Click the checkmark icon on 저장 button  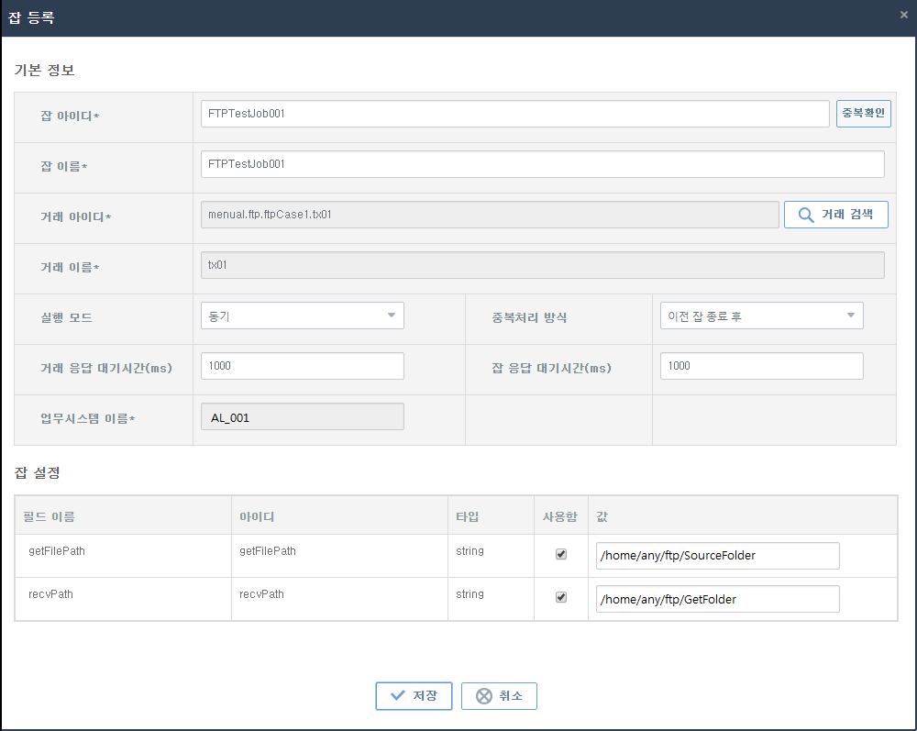tap(397, 695)
